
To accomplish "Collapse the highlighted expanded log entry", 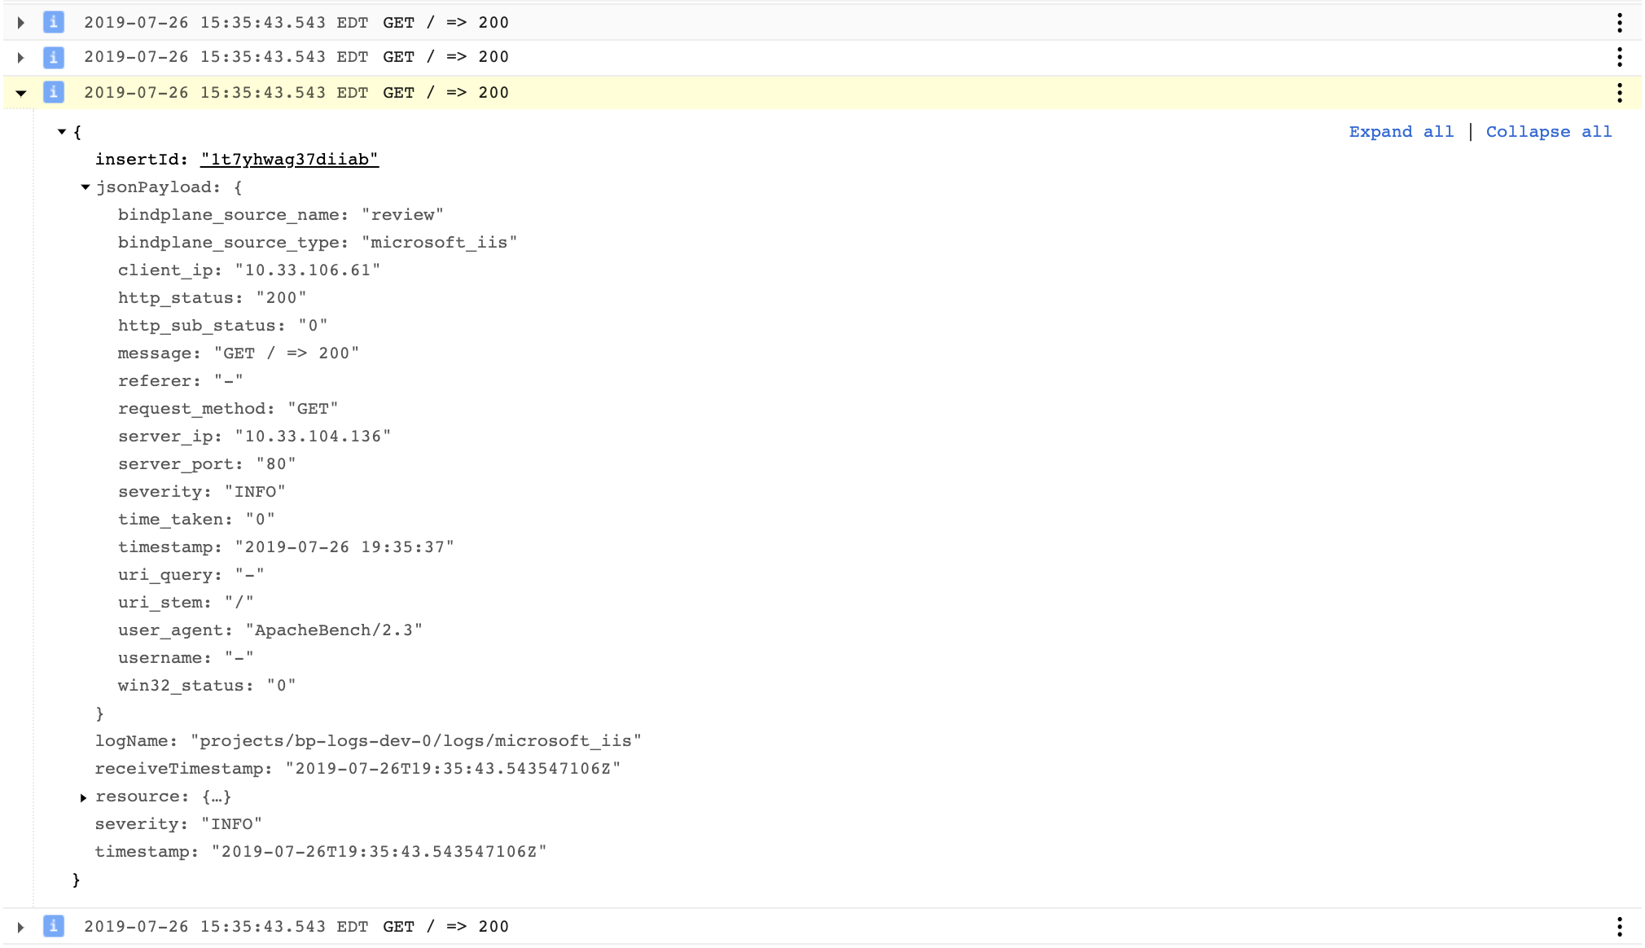I will (21, 93).
